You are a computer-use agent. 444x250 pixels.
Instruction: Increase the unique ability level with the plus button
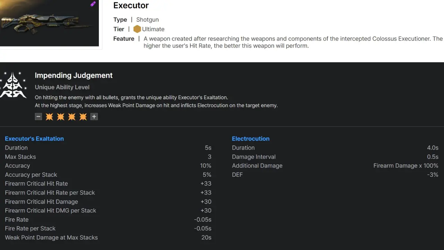(x=94, y=117)
